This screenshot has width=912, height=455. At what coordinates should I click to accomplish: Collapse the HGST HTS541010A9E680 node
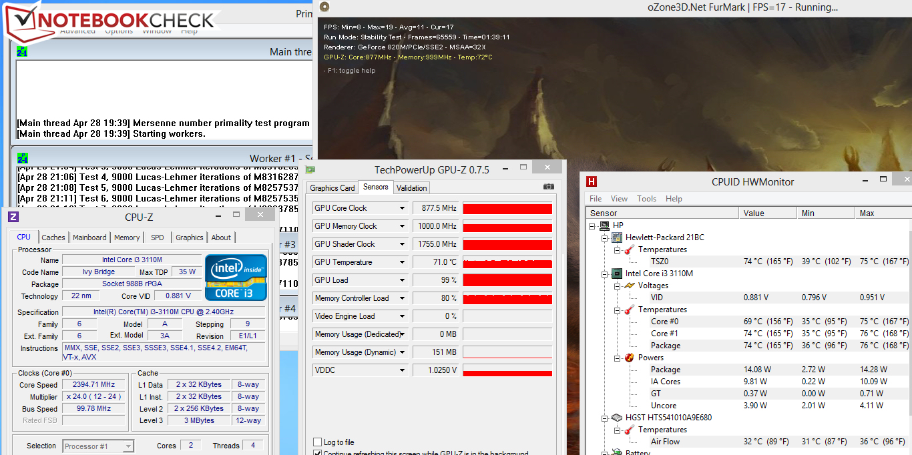click(605, 418)
